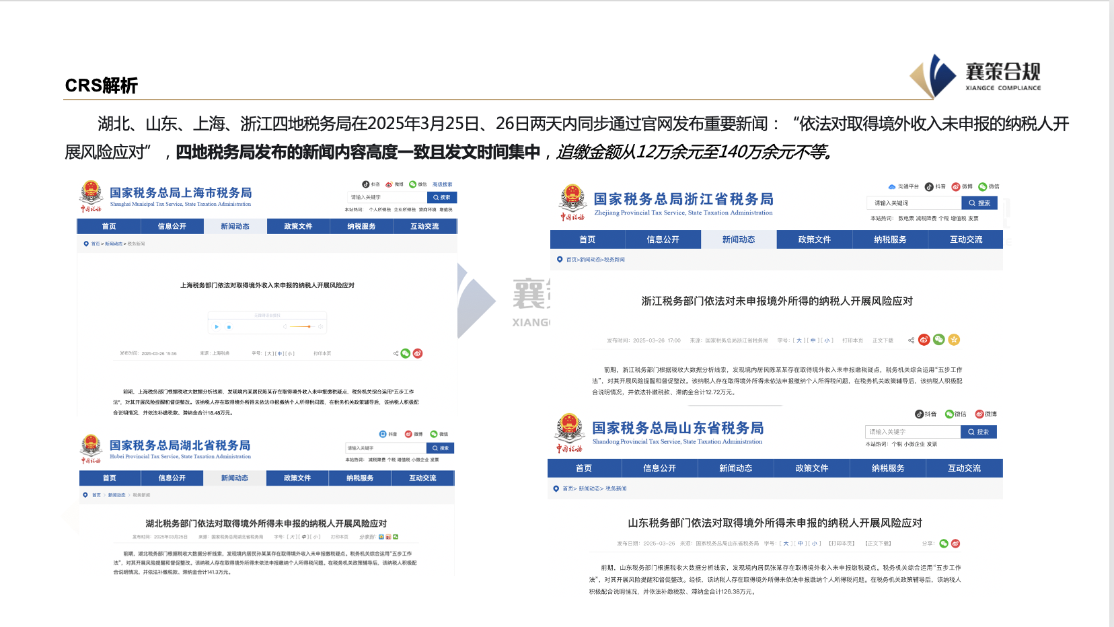The width and height of the screenshot is (1114, 627).
Task: Click the 正文下载 link on Shandong article
Action: [877, 544]
